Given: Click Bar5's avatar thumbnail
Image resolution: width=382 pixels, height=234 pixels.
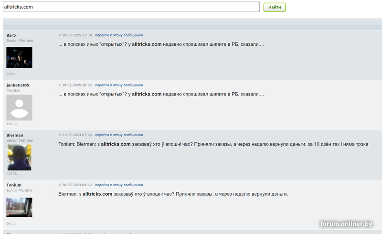Looking at the screenshot, I should tap(19, 57).
